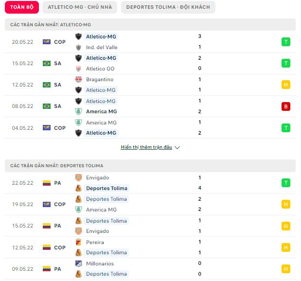Click Brazil flag of 15.05.22 SA match
Viewport: 301px width, 281px height.
(x=47, y=63)
